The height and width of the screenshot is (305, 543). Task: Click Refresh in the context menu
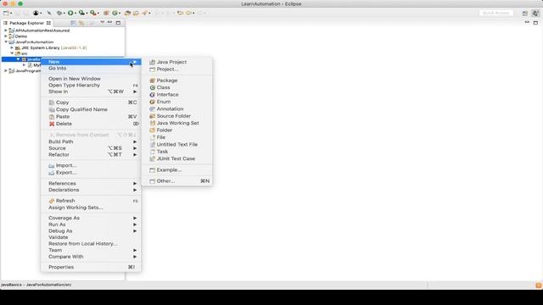91,201
